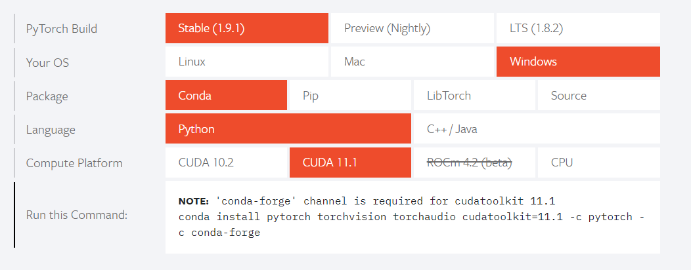
Task: Select CPU compute platform
Action: [x=598, y=163]
